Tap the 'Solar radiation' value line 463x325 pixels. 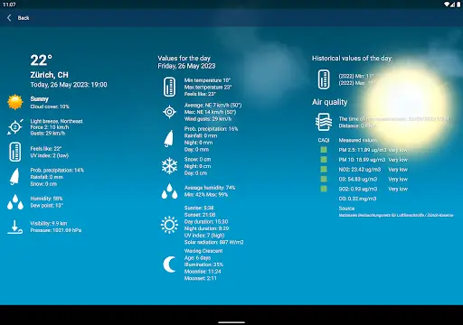tap(214, 242)
